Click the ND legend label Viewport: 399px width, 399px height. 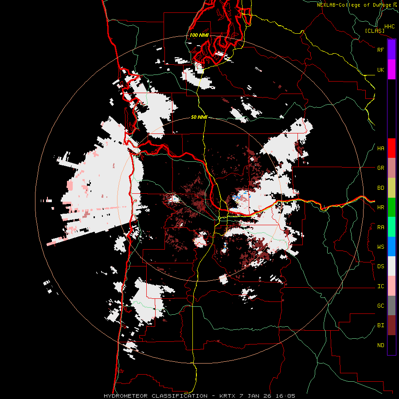tap(380, 345)
